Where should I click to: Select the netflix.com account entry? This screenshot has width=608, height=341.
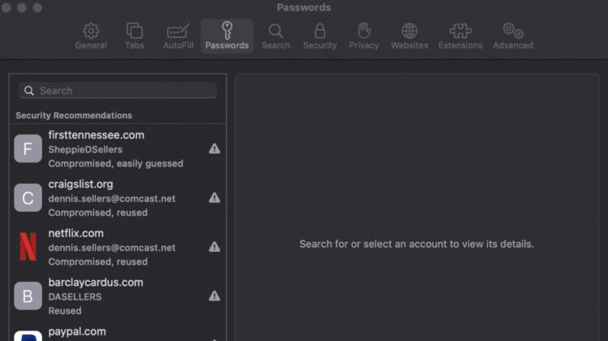point(113,247)
